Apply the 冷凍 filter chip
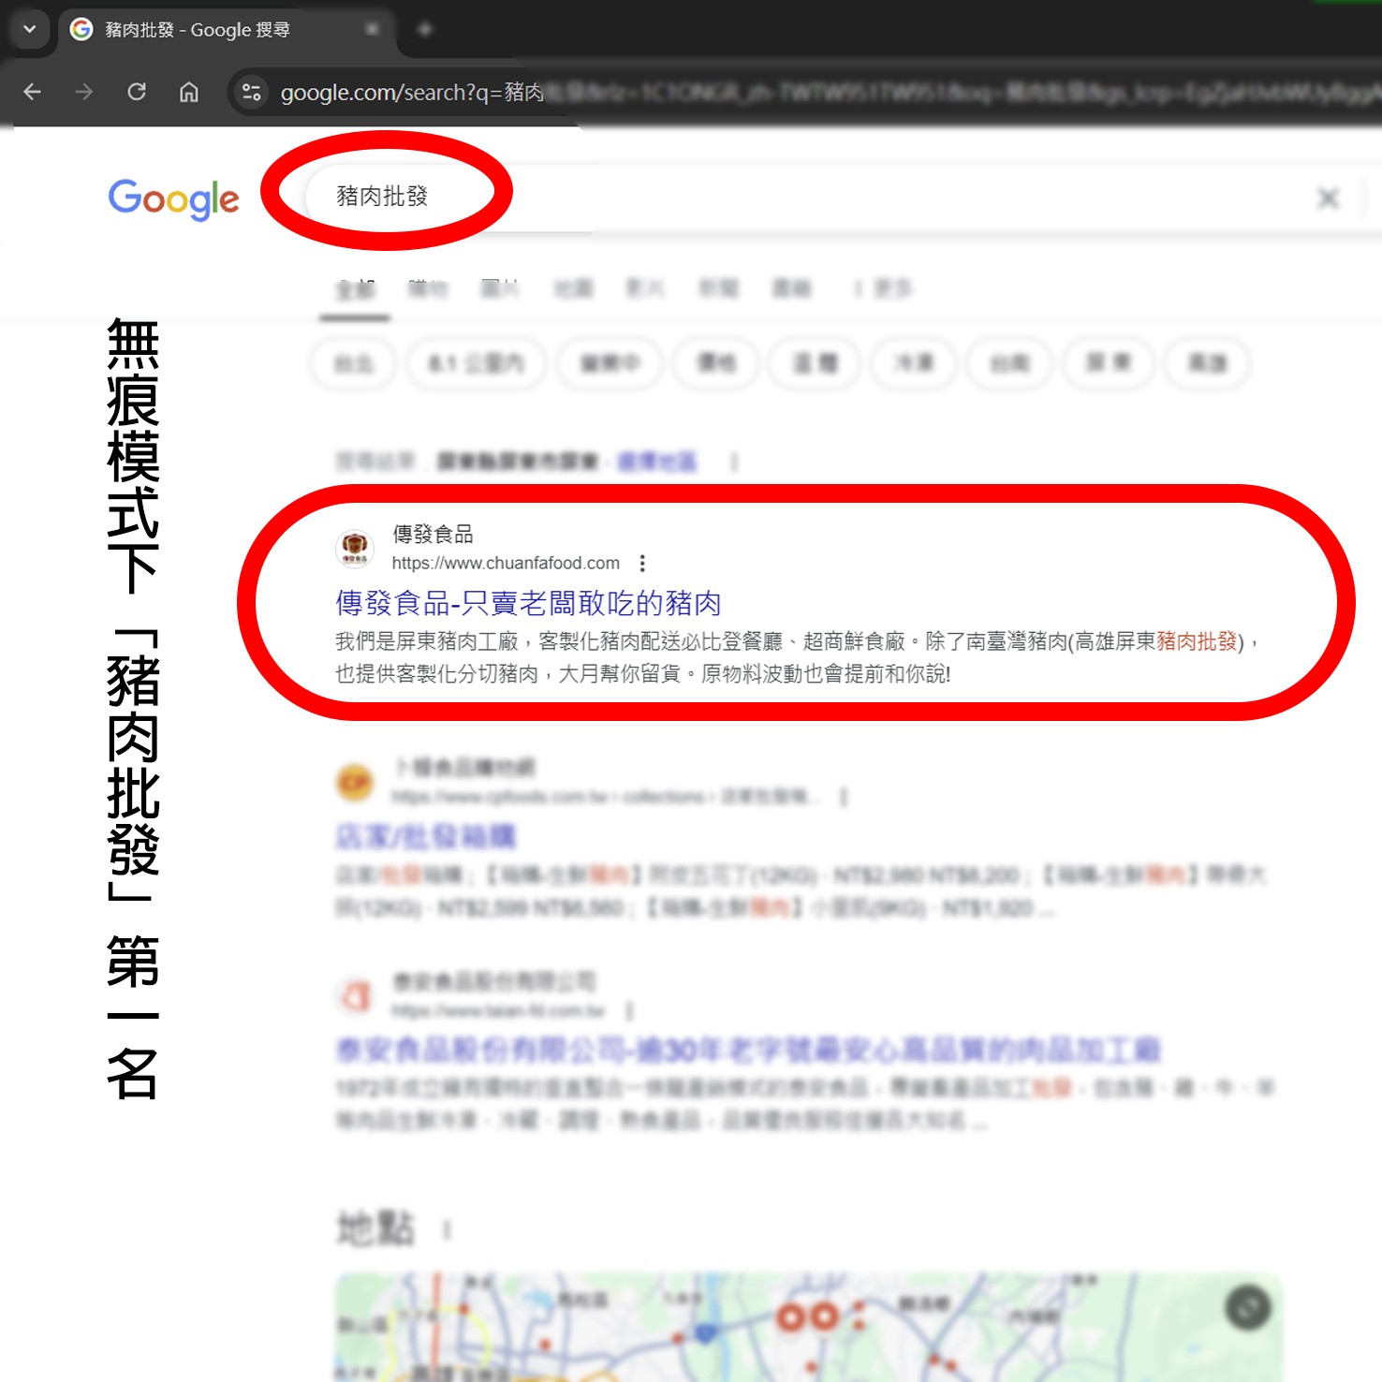 tap(914, 363)
